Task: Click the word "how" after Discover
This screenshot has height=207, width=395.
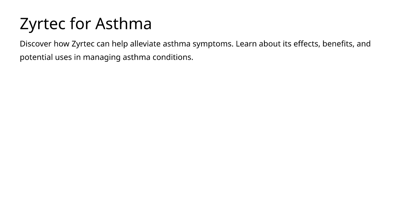Action: tap(62, 44)
